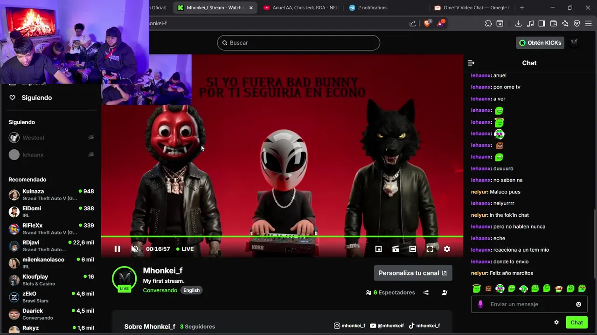
Task: Click the user icon beside share
Action: [x=444, y=293]
